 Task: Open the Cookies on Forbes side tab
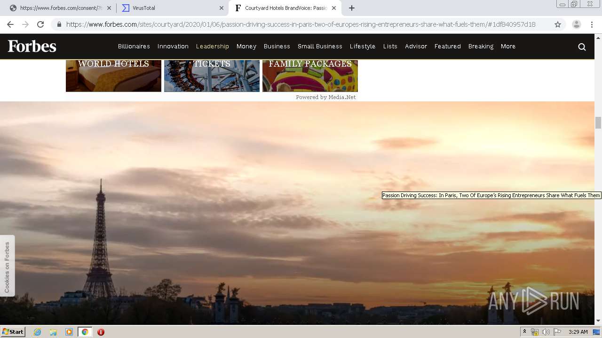point(7,266)
